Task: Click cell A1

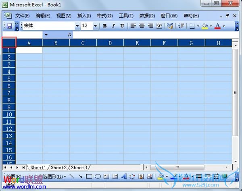Action: point(29,50)
